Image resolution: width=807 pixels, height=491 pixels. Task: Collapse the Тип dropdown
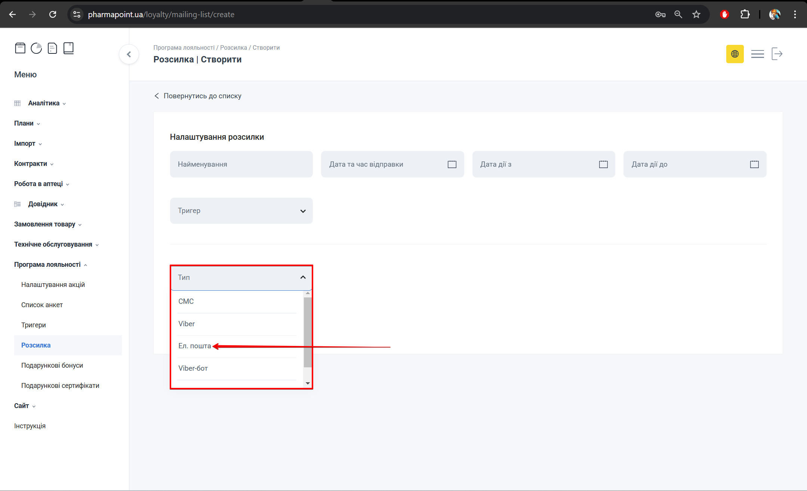click(x=303, y=277)
